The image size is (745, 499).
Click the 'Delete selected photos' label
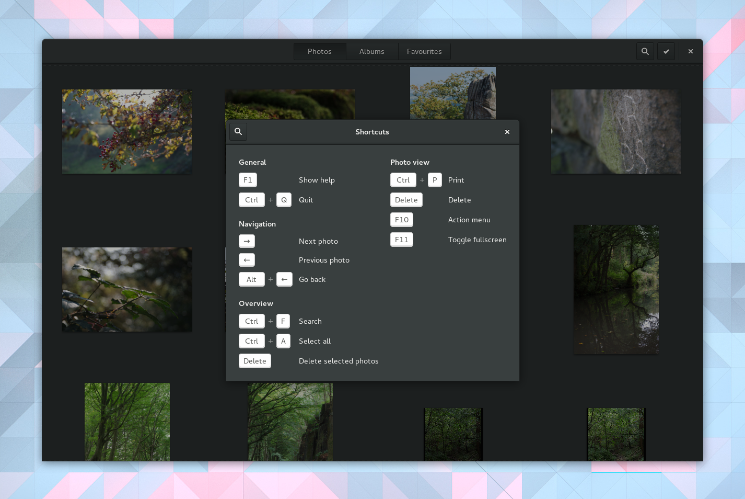coord(339,361)
